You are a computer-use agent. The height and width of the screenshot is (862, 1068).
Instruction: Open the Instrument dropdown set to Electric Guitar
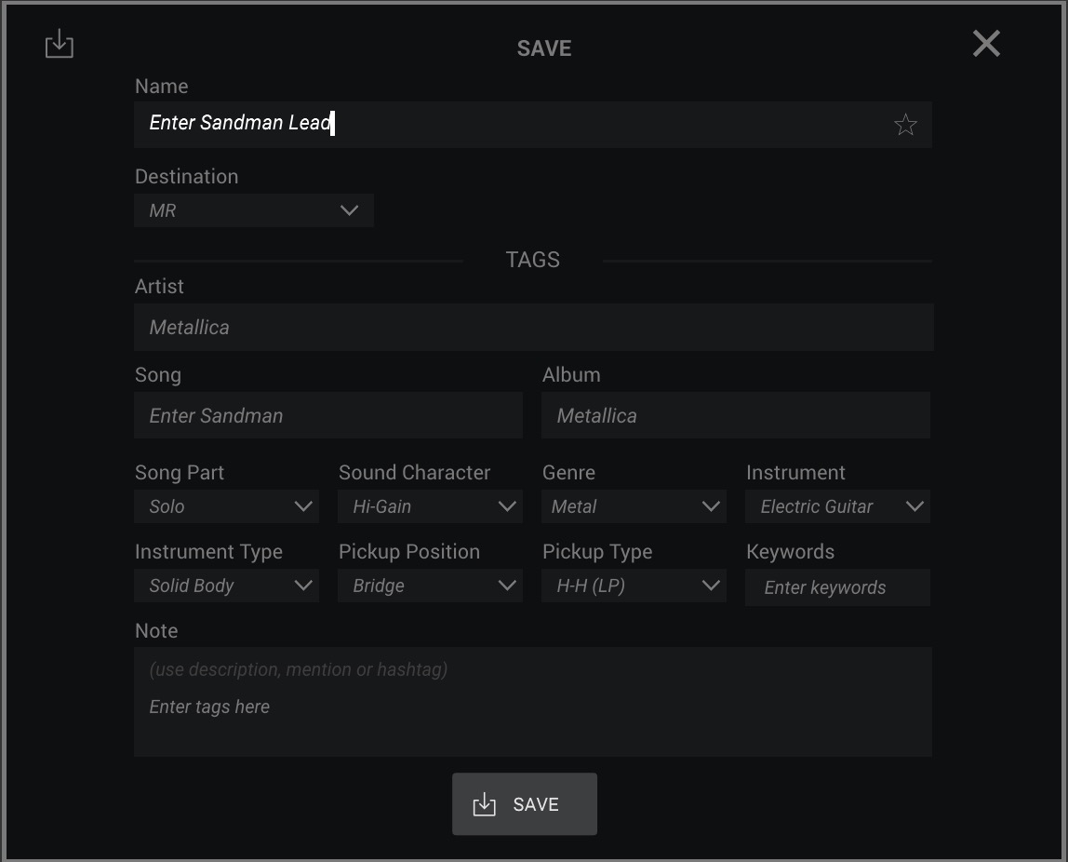click(837, 506)
